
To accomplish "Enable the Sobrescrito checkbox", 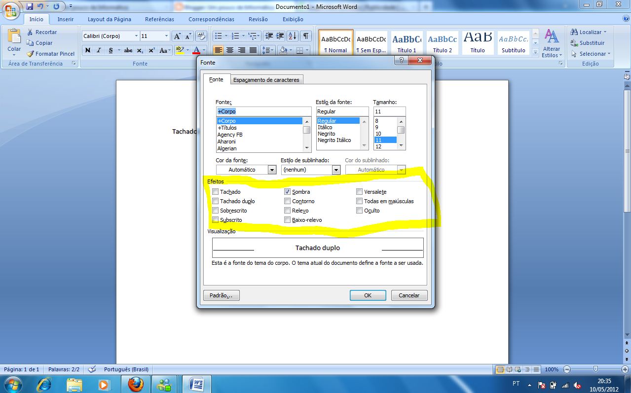I will 215,211.
